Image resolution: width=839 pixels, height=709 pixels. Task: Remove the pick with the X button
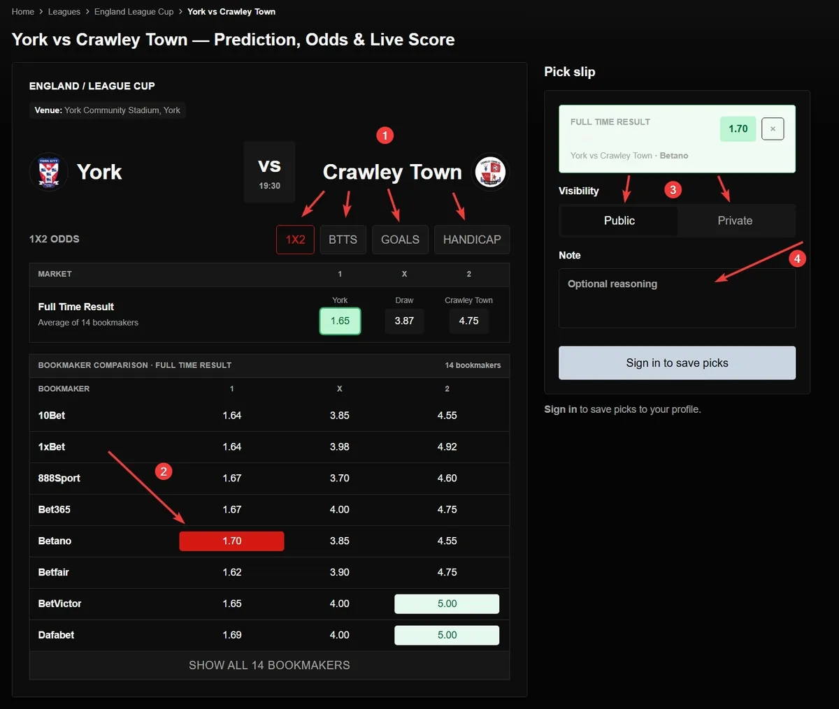tap(773, 129)
